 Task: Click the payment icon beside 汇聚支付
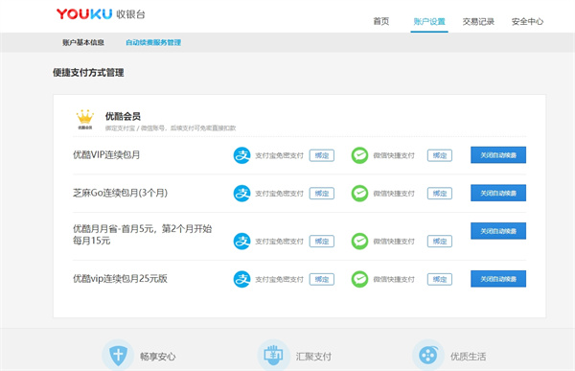(x=273, y=356)
